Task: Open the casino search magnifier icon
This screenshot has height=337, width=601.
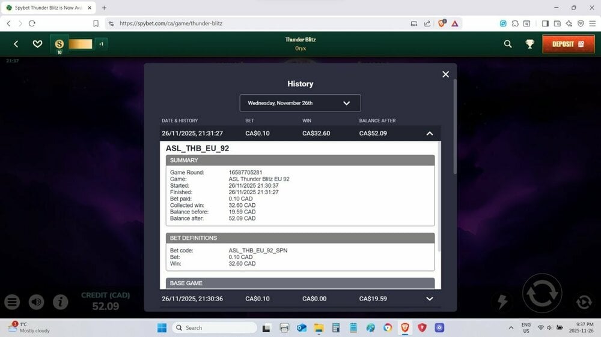Action: (x=508, y=44)
